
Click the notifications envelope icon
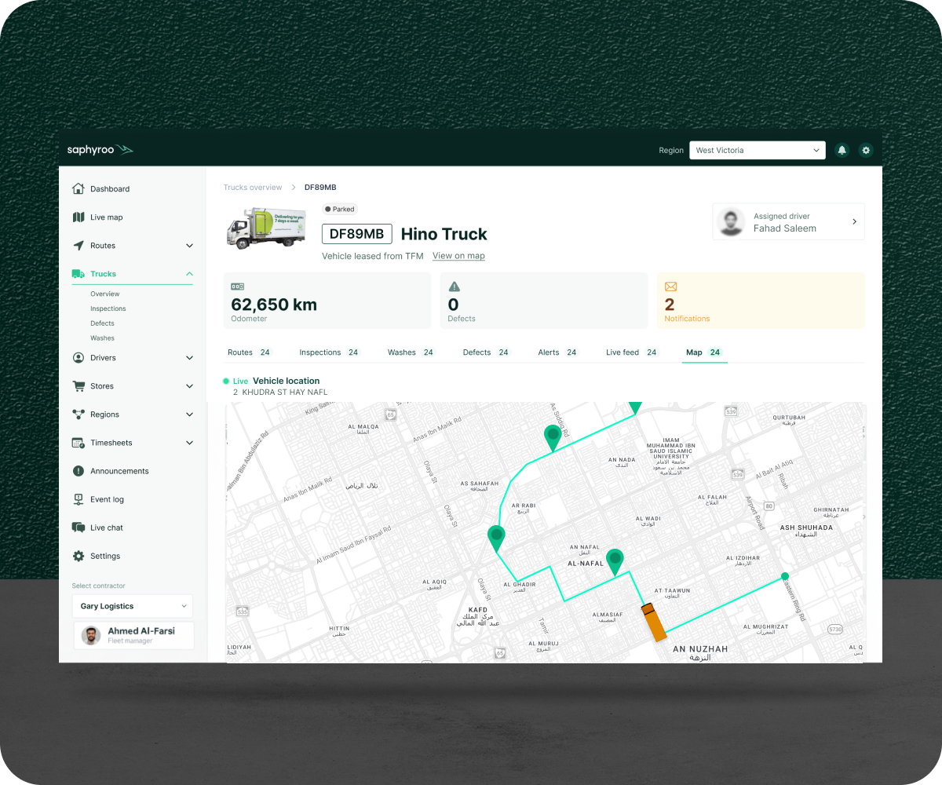click(670, 287)
